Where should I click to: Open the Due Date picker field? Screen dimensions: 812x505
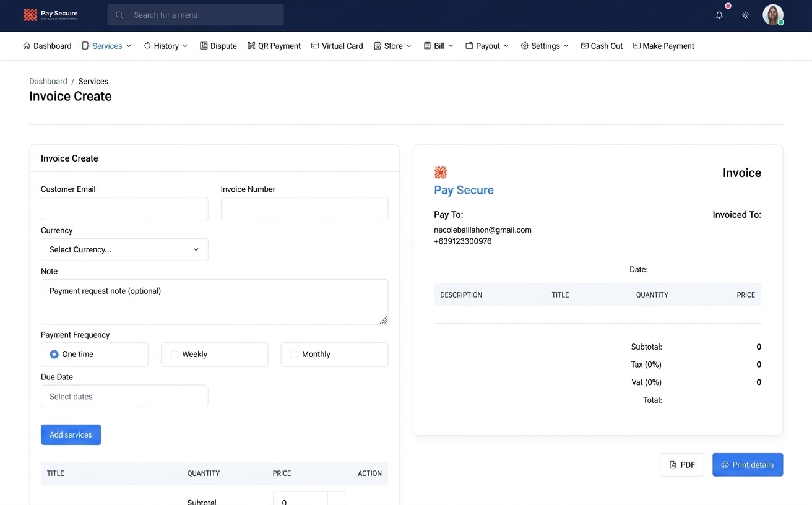[124, 396]
